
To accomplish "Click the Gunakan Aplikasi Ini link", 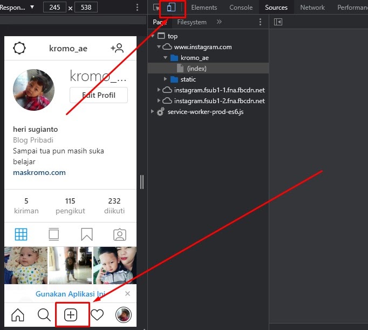I will click(70, 294).
